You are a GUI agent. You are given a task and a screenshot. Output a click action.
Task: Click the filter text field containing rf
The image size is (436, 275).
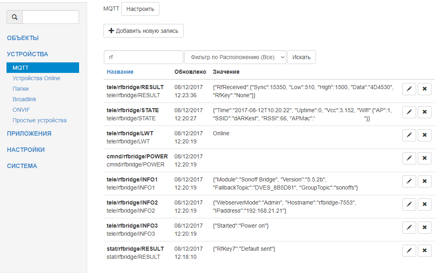coord(144,57)
